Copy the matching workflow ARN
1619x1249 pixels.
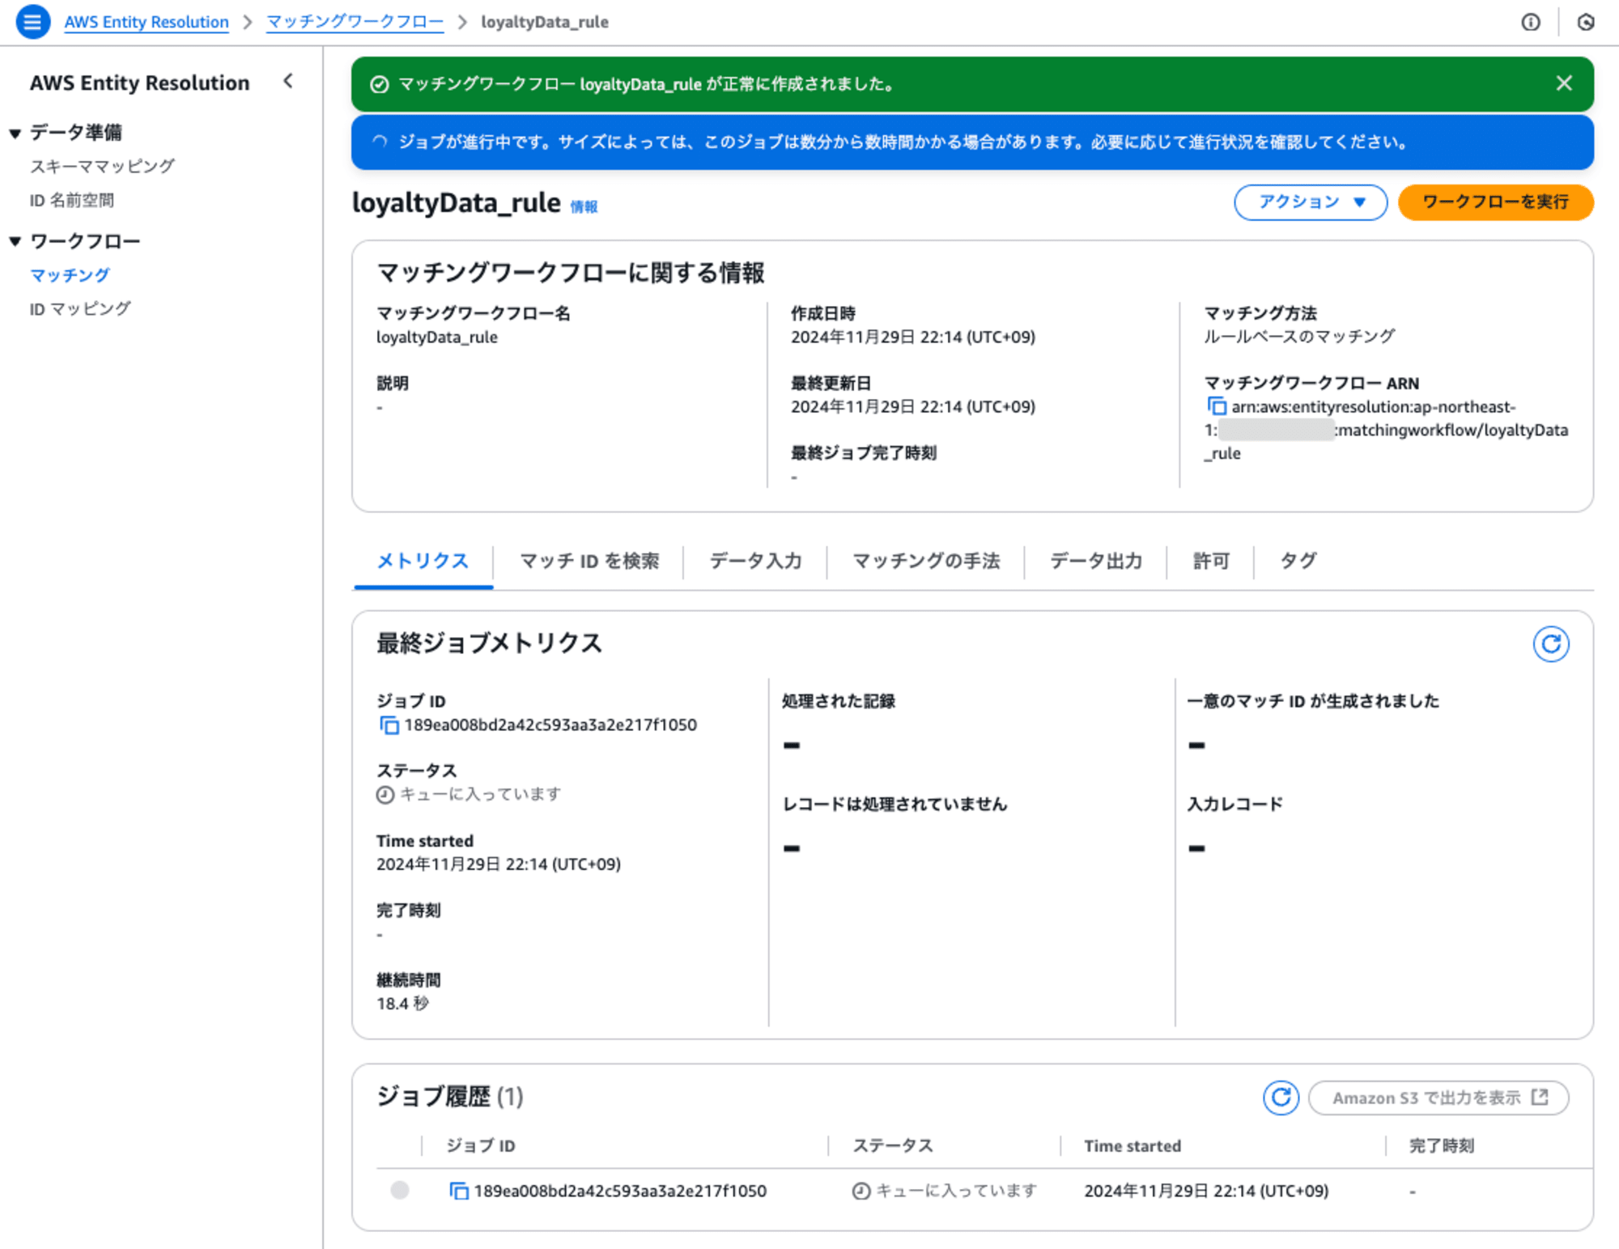(1216, 406)
